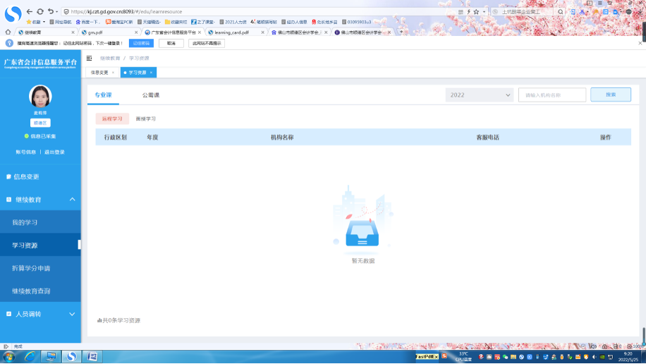Click 此网站不再提示 button
646x364 pixels.
(x=207, y=43)
